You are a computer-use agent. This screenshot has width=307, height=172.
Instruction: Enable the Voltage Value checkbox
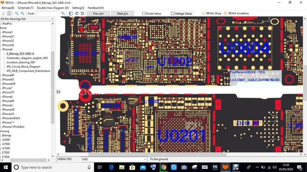coord(173,14)
